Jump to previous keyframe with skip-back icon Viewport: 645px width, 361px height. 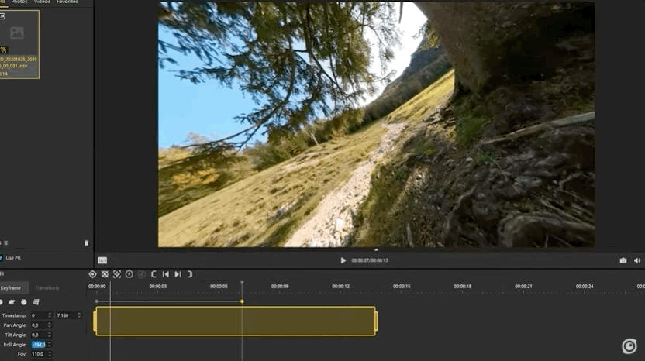[165, 274]
